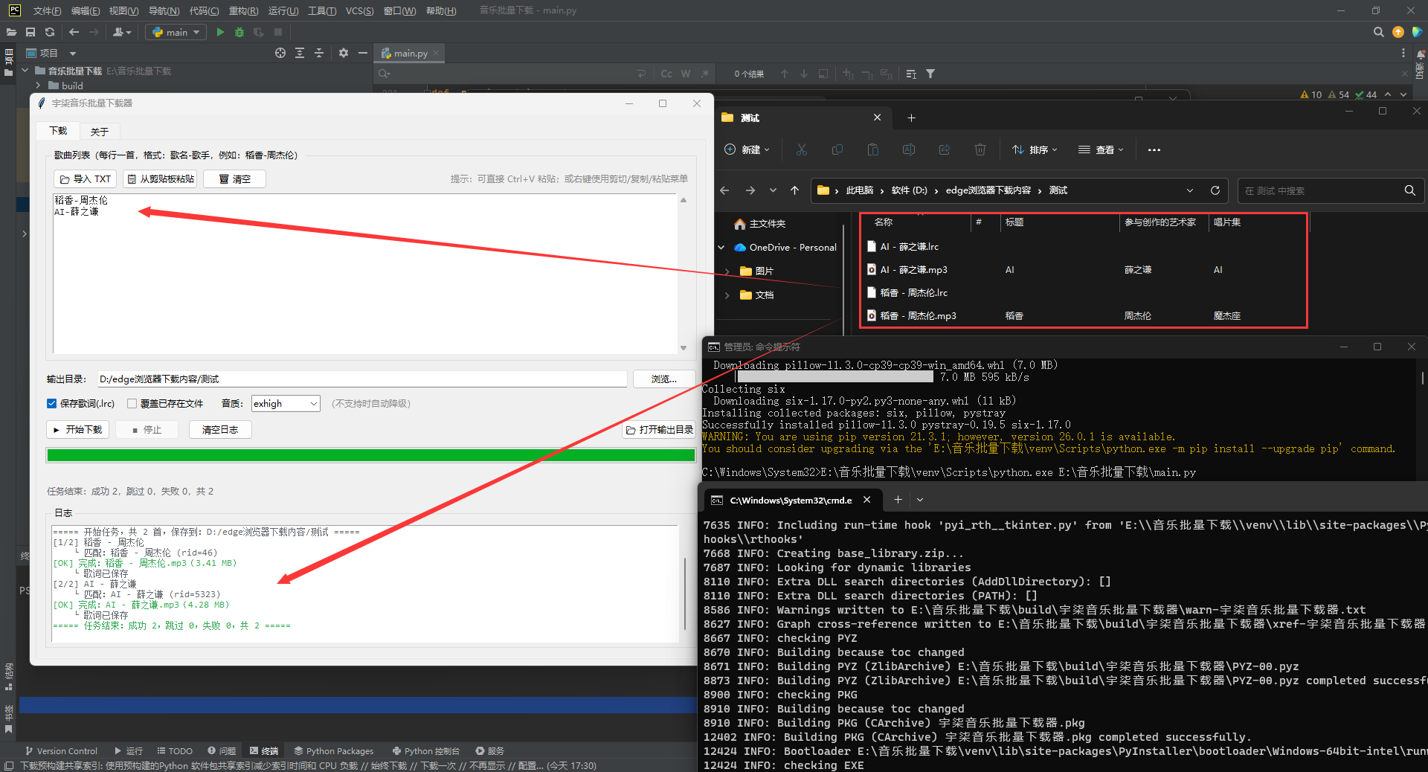Click the filter icon in find bar
This screenshot has width=1428, height=772.
[x=930, y=74]
